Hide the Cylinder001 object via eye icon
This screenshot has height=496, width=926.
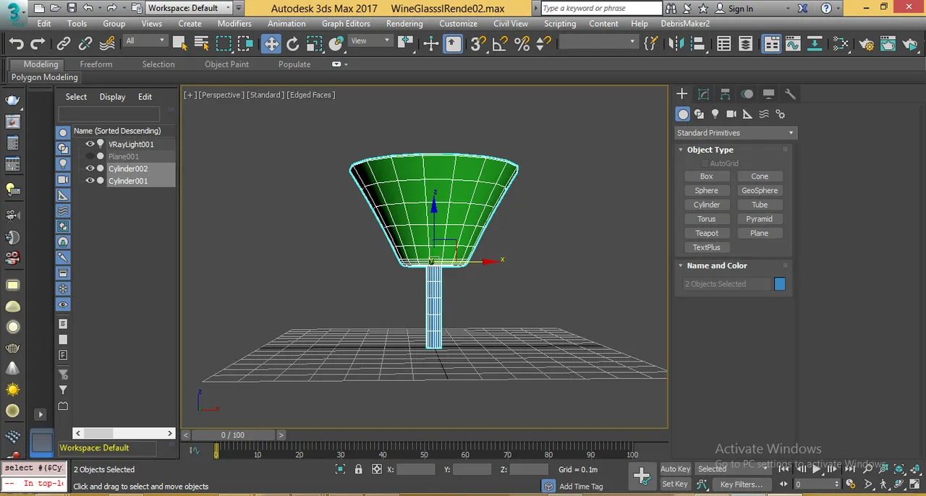point(90,181)
